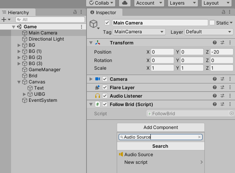The width and height of the screenshot is (235, 173).
Task: Open the Layer Default dropdown
Action: coord(209,32)
